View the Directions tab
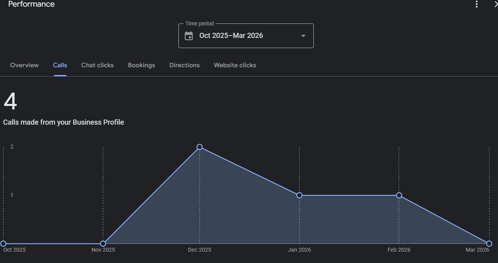The height and width of the screenshot is (263, 498). 184,65
